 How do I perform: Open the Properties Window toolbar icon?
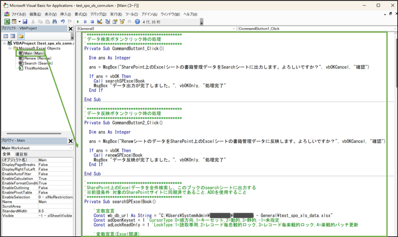[115, 22]
